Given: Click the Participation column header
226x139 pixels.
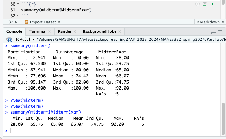Looking at the screenshot, I should point(24,52).
